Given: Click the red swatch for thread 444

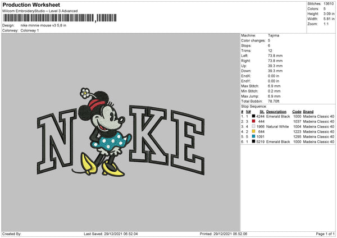Looking at the screenshot, I should (x=254, y=121).
